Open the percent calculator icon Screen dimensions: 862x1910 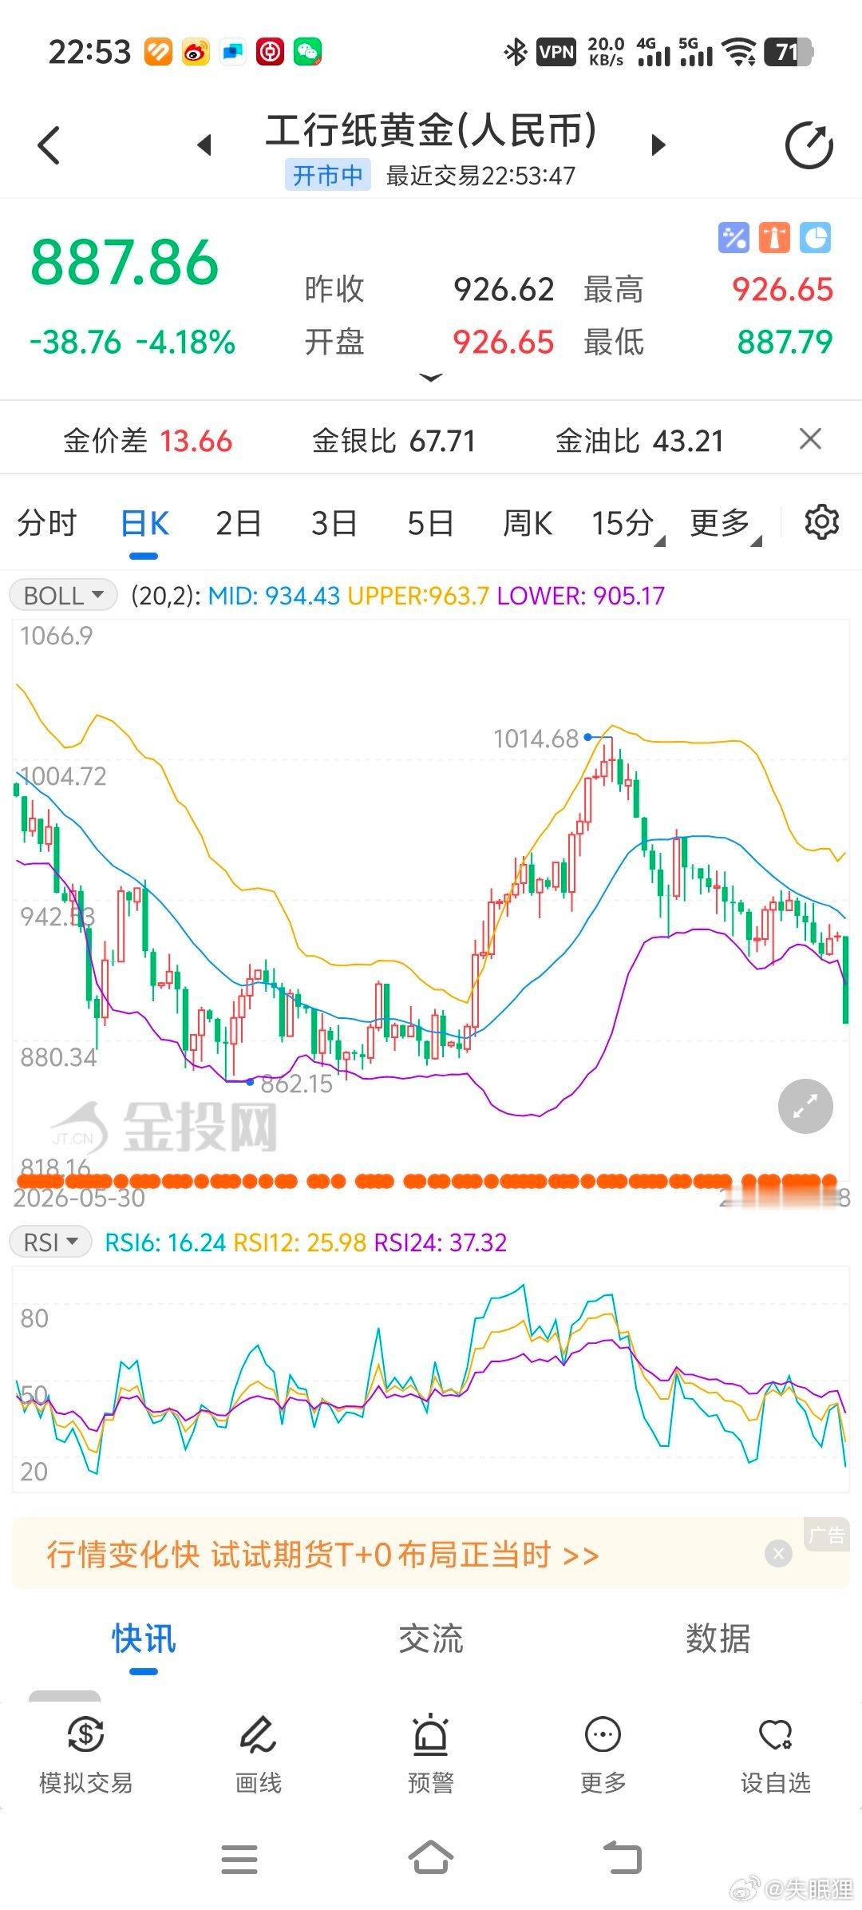[733, 237]
